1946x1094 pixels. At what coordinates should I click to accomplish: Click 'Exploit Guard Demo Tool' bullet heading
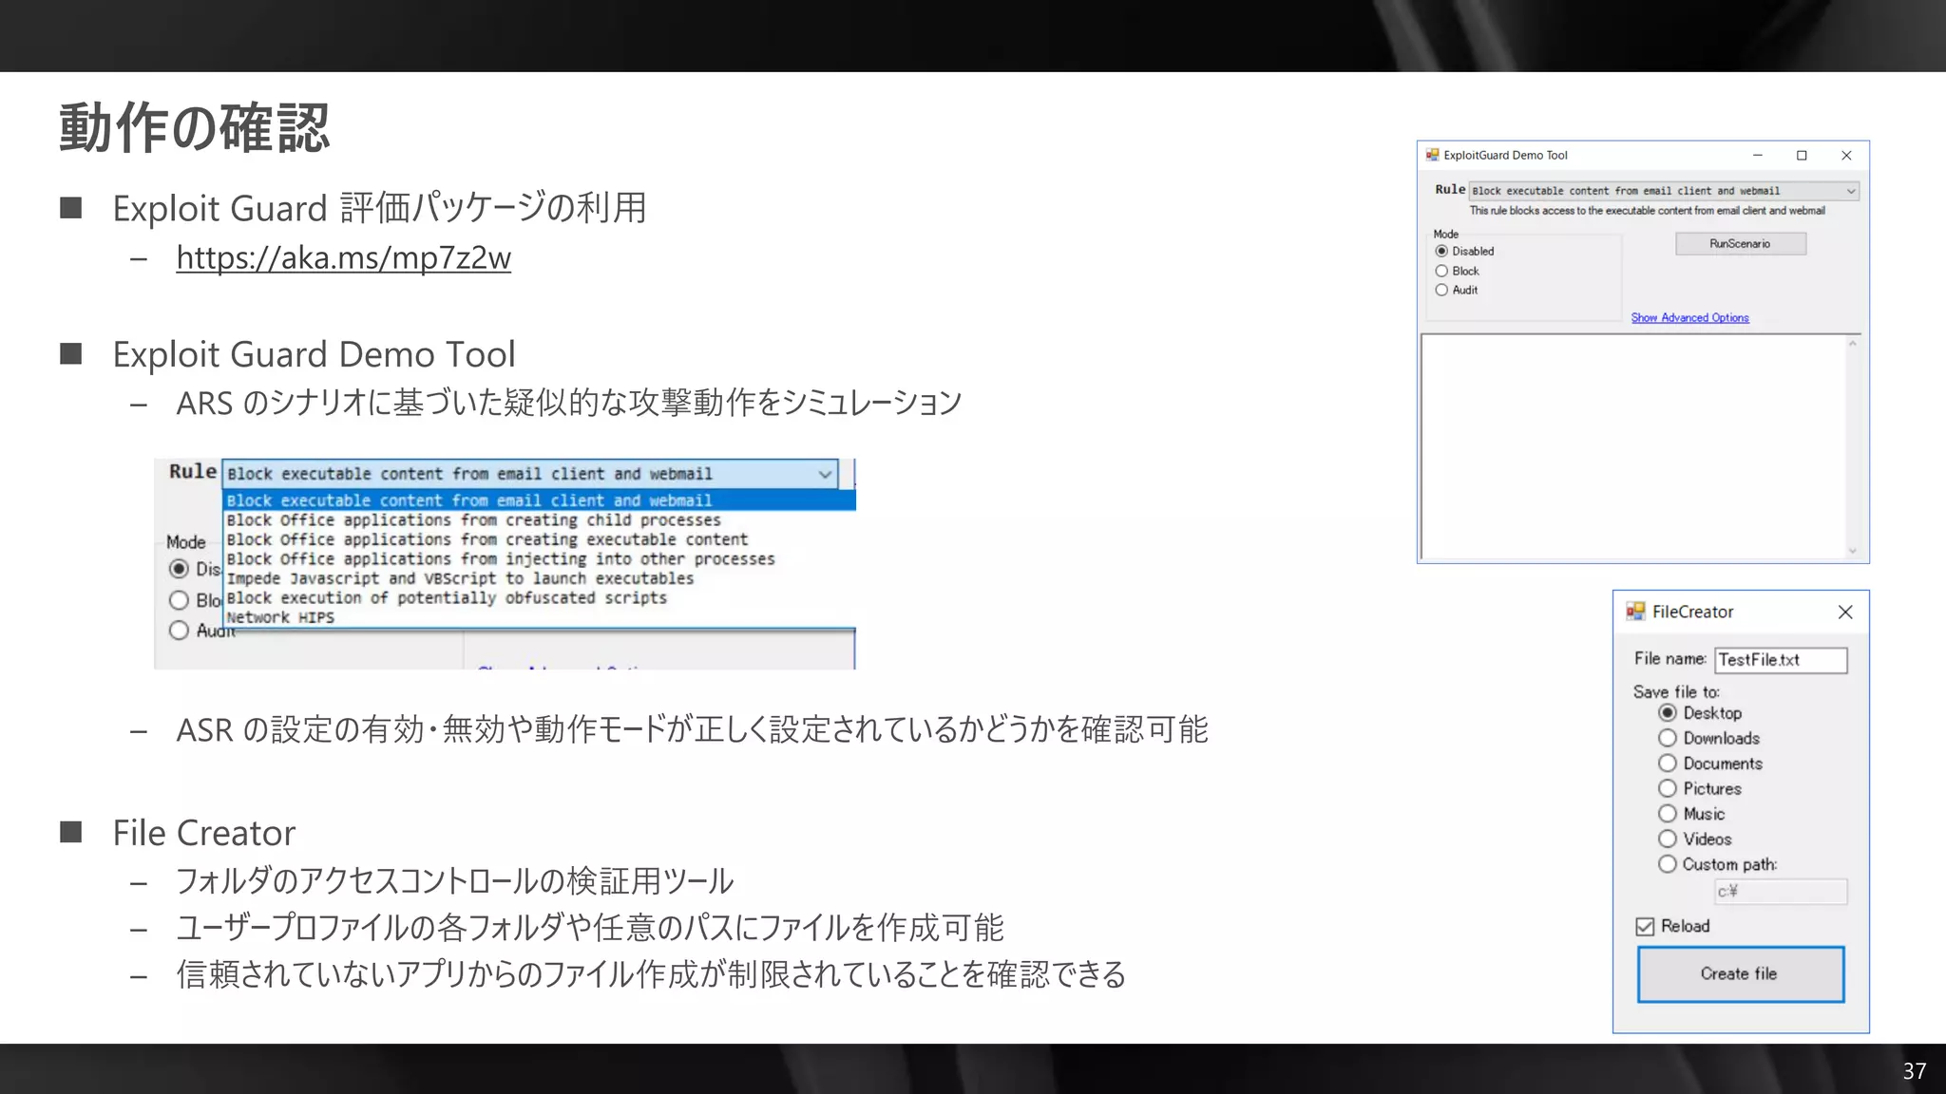click(314, 354)
